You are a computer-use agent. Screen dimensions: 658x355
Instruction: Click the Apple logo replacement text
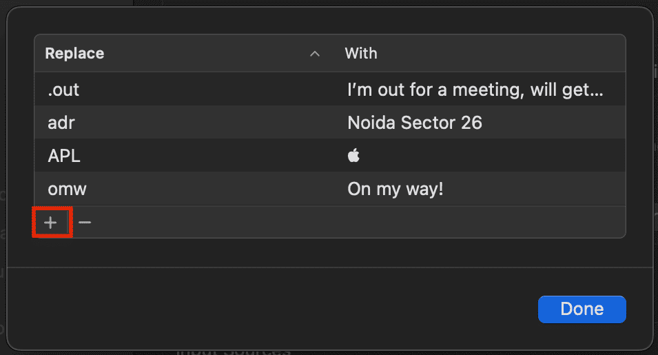[353, 156]
